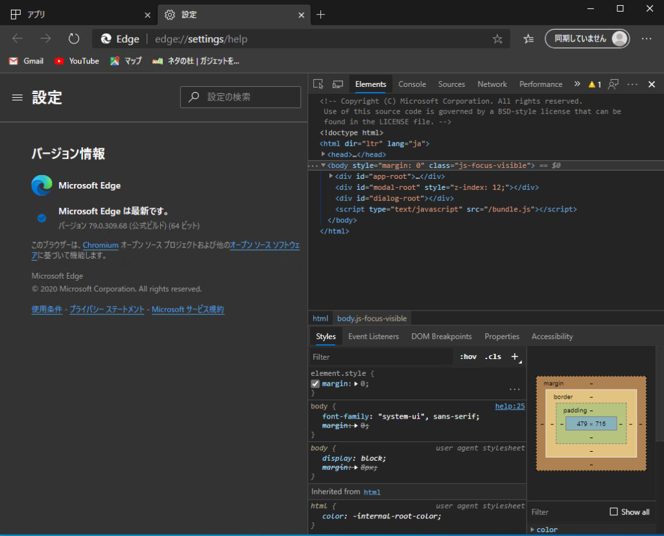Toggle device emulation toolbar icon
This screenshot has width=664, height=536.
(x=337, y=84)
